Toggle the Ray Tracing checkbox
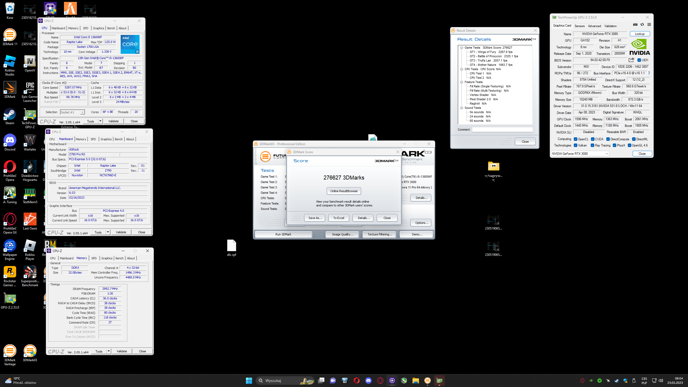 [x=592, y=145]
